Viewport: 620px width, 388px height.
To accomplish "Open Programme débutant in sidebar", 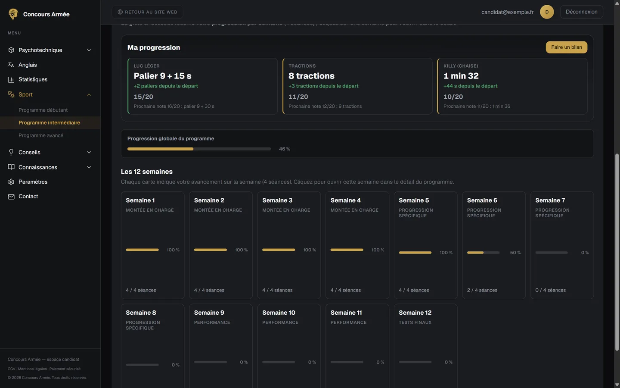I will click(x=43, y=110).
